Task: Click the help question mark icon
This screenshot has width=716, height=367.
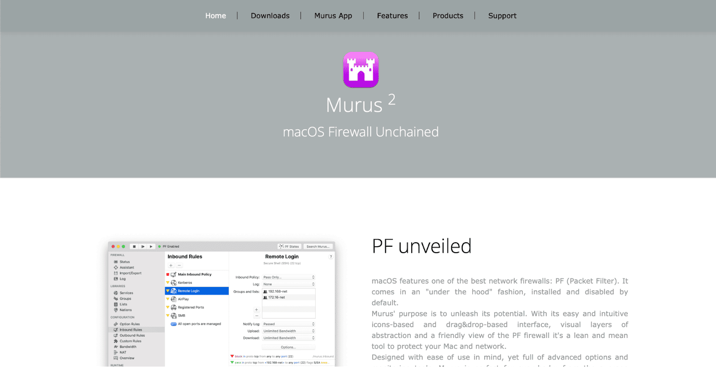Action: click(x=331, y=257)
